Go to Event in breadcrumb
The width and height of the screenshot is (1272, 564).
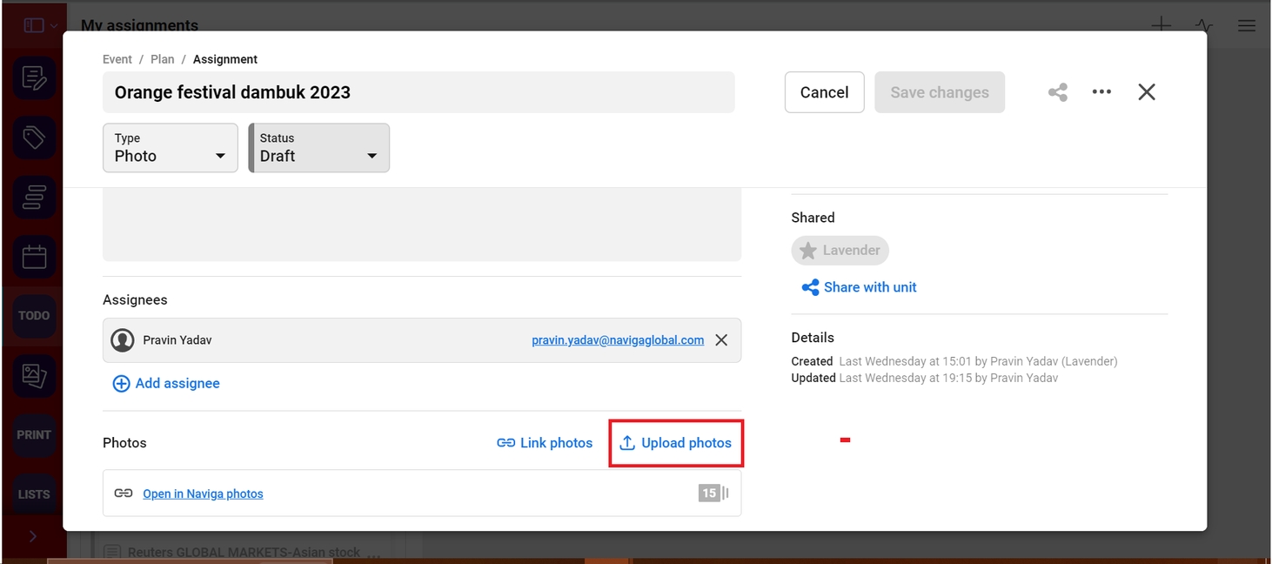[117, 59]
